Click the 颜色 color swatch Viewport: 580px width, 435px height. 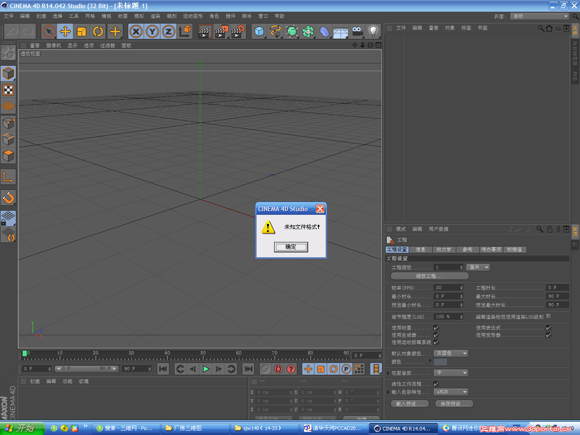tap(440, 362)
